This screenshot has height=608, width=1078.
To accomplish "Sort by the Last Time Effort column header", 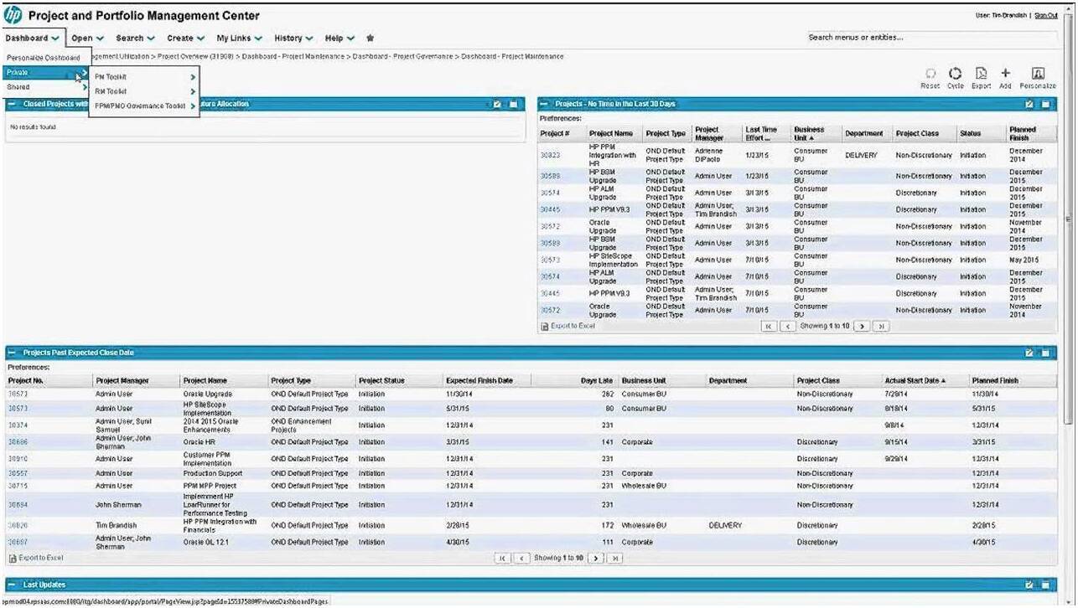I will [x=761, y=134].
